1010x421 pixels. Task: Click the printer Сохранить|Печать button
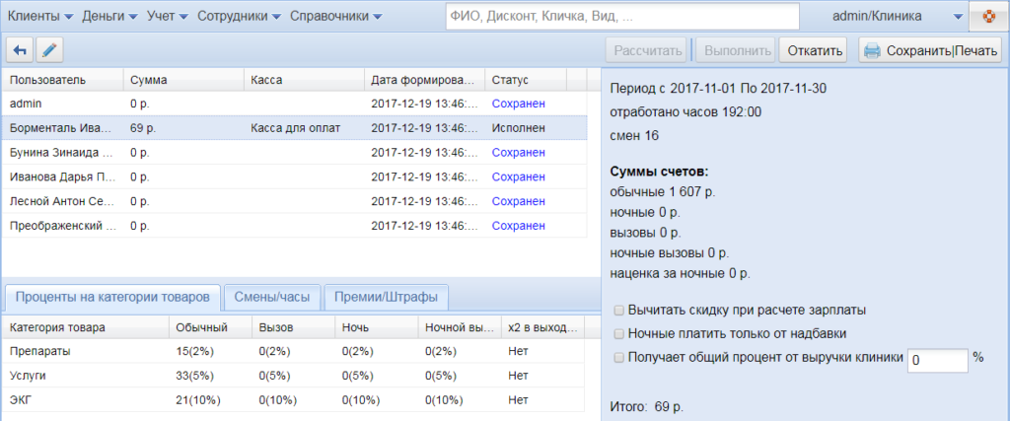pos(929,50)
